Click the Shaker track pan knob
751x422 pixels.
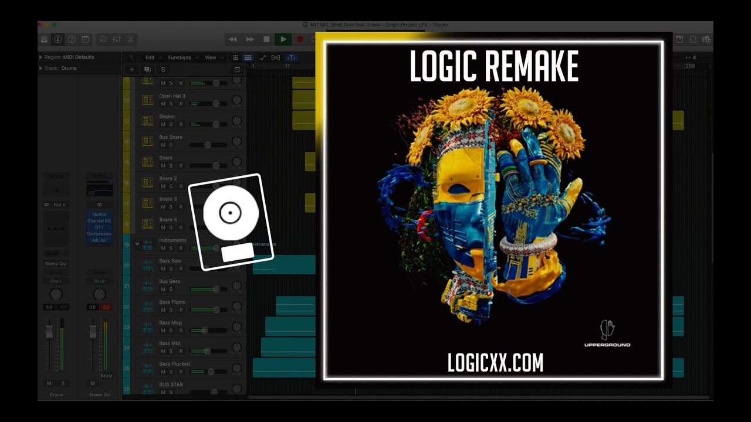coord(236,121)
